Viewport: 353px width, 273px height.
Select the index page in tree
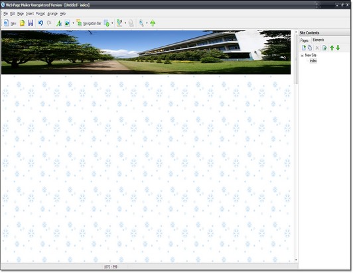click(x=313, y=61)
